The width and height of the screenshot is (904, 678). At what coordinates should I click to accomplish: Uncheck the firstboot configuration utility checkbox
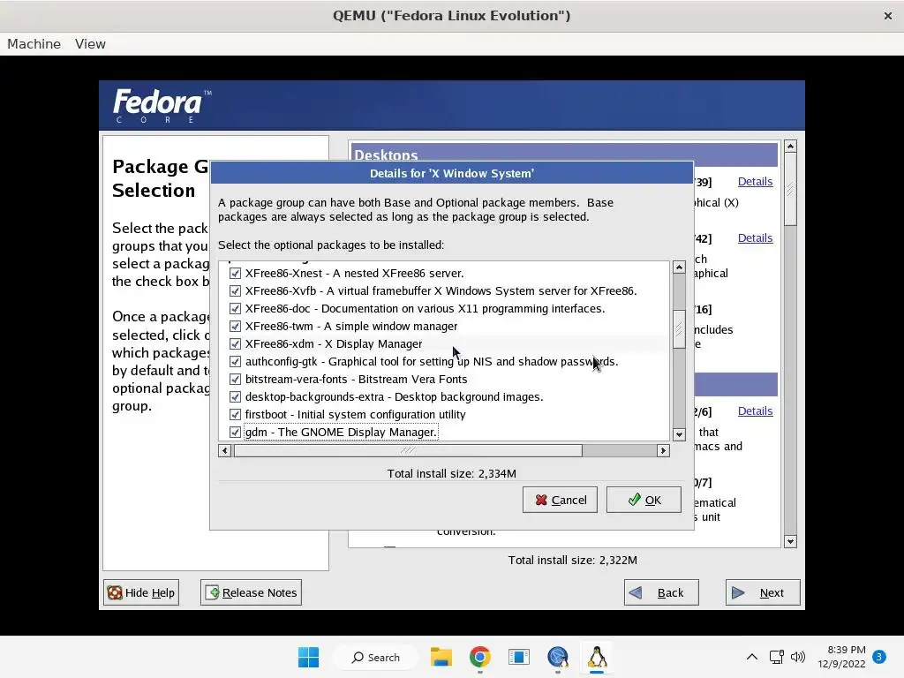click(x=235, y=415)
